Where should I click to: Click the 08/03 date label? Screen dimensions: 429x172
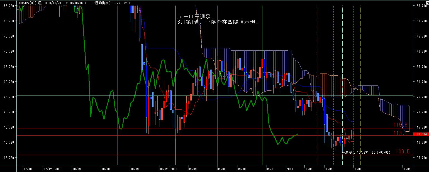click(77, 169)
